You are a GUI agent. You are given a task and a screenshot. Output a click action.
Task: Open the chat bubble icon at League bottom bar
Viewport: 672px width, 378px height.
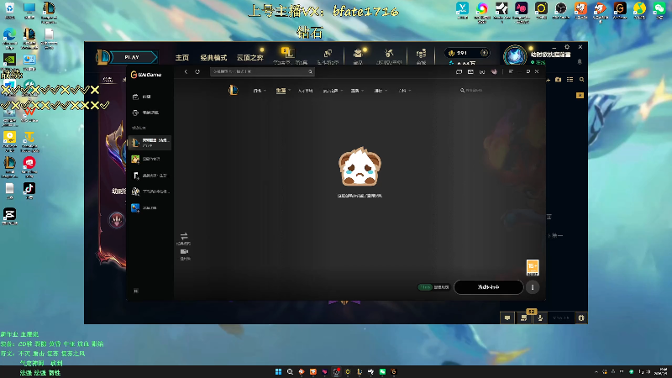pyautogui.click(x=507, y=318)
